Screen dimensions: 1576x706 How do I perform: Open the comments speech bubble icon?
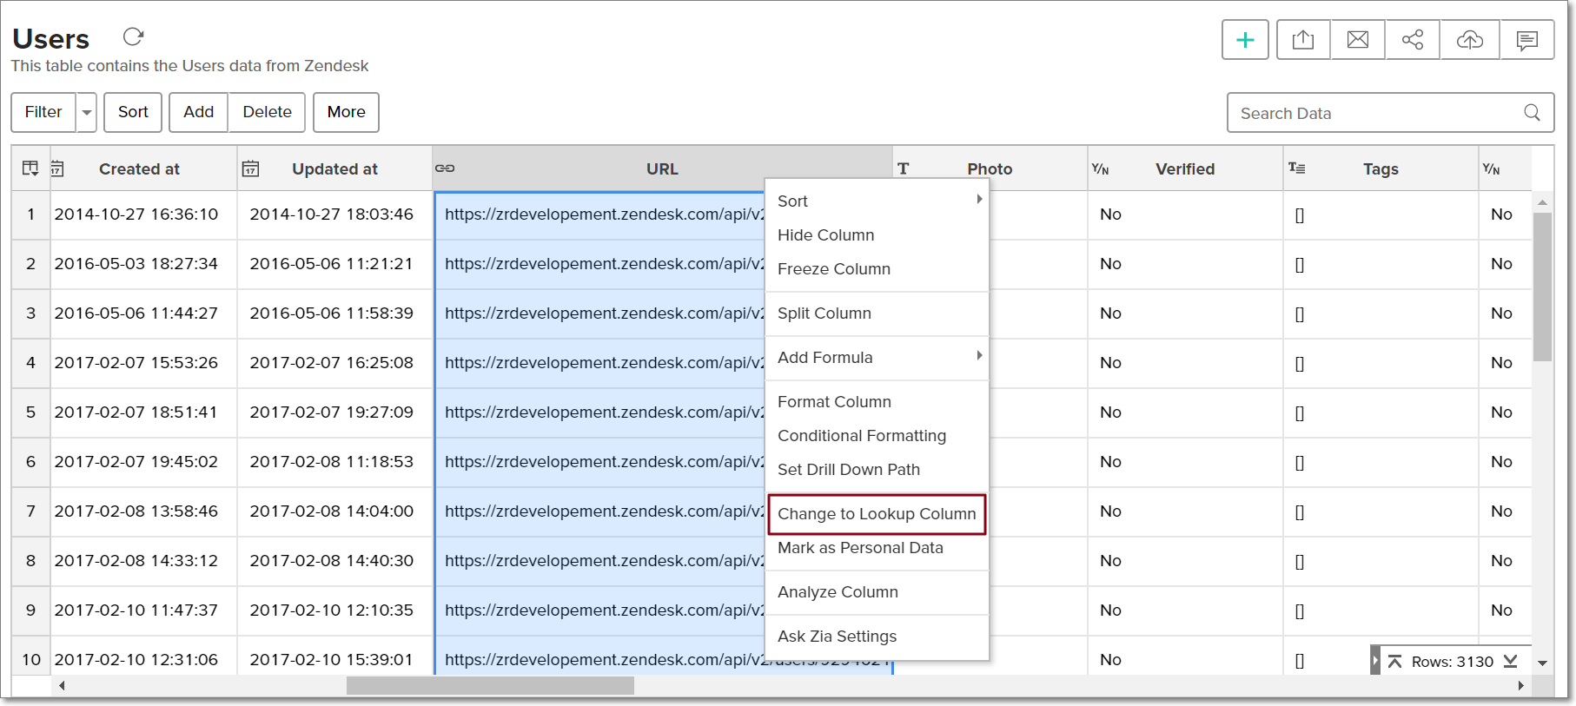[1526, 40]
